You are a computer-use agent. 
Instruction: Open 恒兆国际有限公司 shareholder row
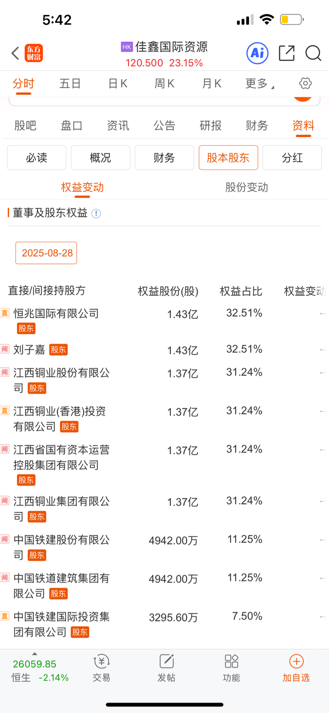[56, 314]
